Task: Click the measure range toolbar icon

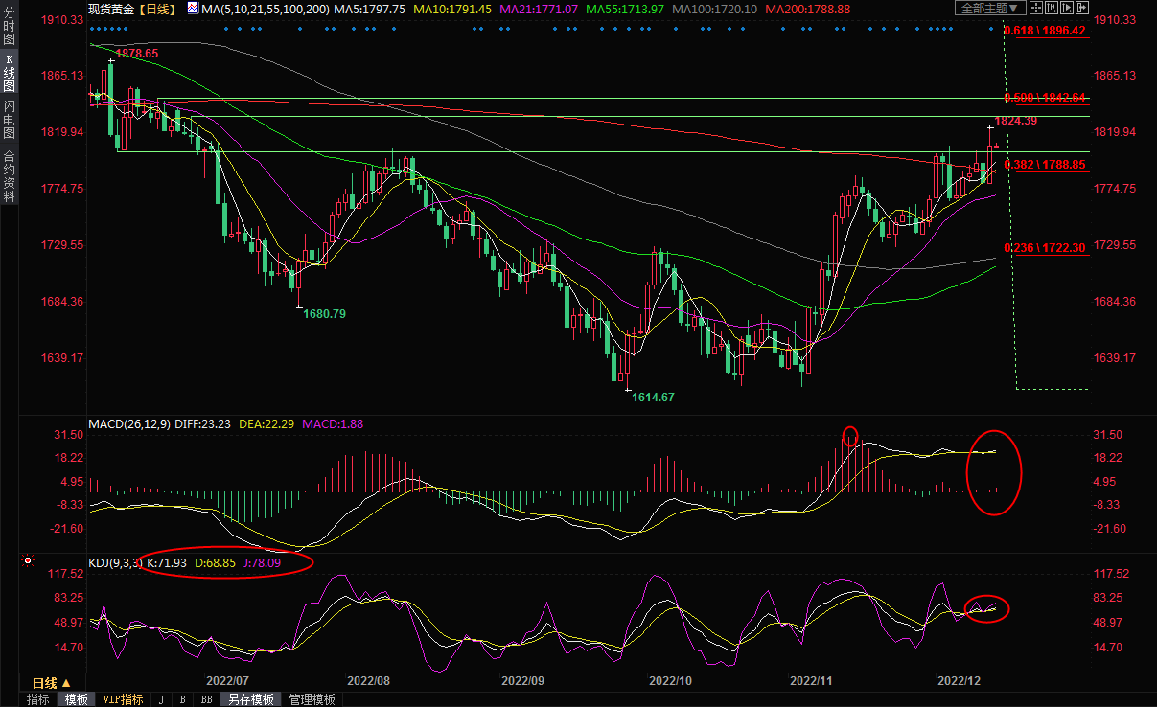Action: point(1050,9)
